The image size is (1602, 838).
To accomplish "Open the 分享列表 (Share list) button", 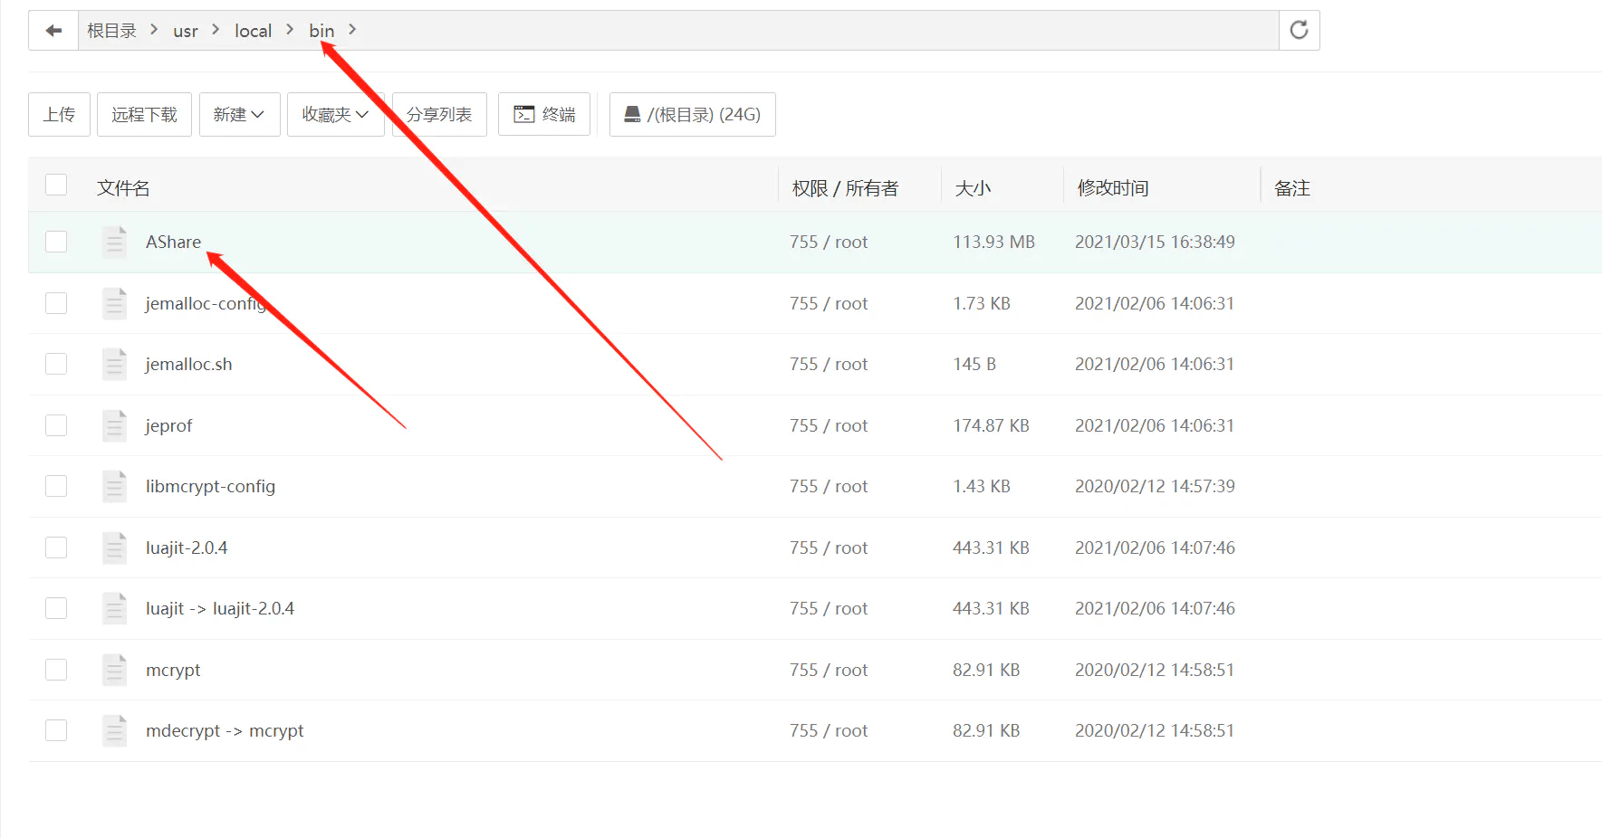I will [439, 114].
